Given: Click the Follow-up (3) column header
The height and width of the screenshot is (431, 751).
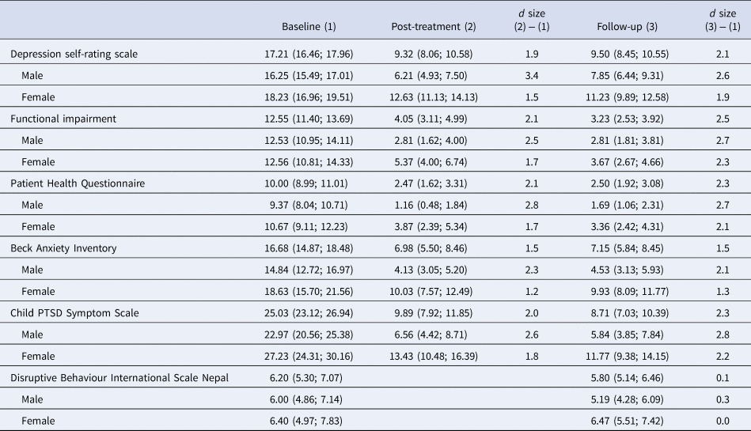Looking at the screenshot, I should coord(629,26).
